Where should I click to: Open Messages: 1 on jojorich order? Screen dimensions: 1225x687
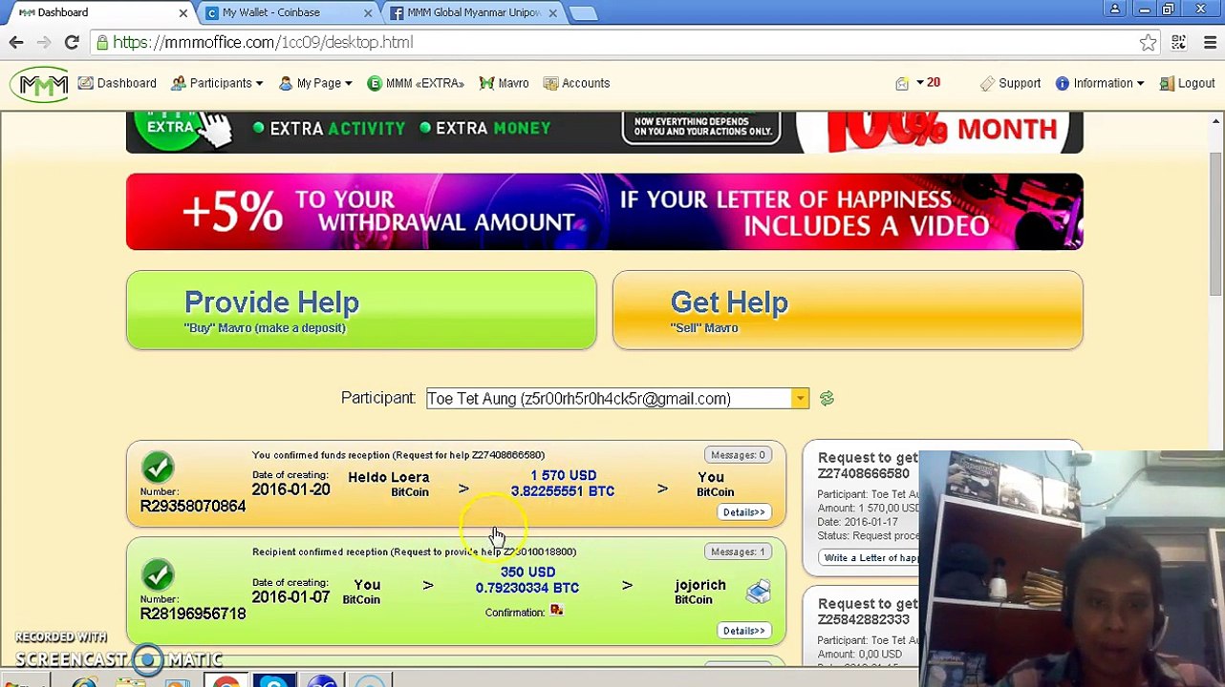coord(738,552)
